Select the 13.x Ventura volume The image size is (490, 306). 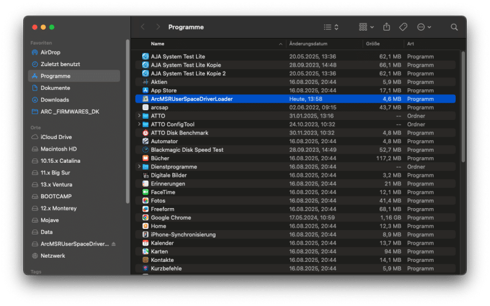coord(74,185)
